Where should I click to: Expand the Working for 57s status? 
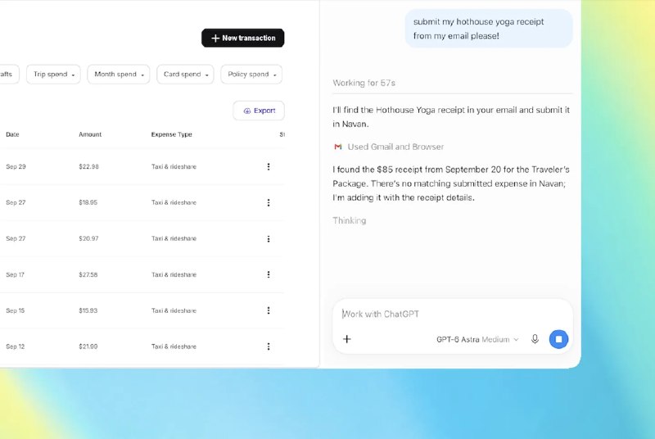364,83
